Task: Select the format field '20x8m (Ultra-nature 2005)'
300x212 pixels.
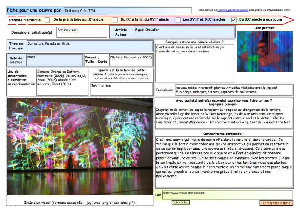Action: (x=131, y=60)
